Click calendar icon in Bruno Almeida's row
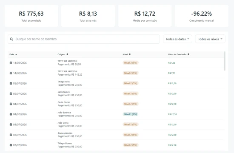This screenshot has height=153, width=234. click(x=11, y=135)
